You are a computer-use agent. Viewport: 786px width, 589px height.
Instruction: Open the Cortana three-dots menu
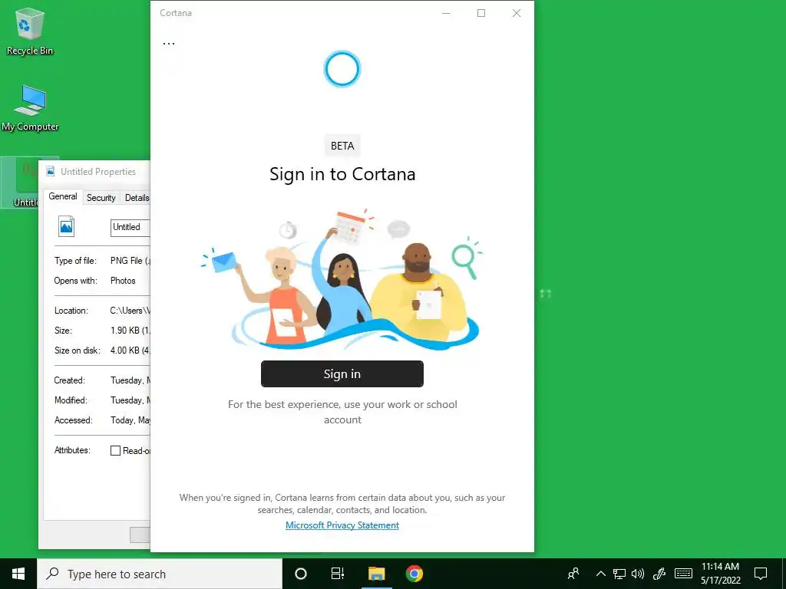click(x=169, y=44)
